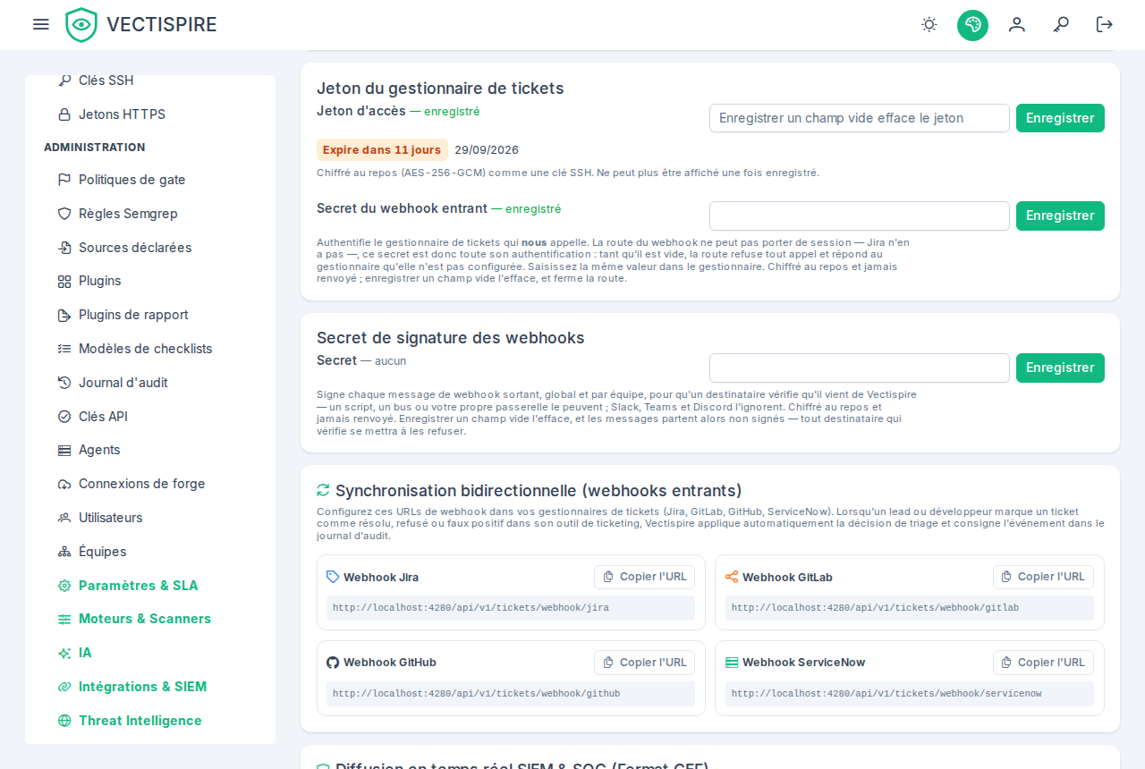Viewport: 1145px width, 769px height.
Task: Click the Vectispire shield logo
Action: pyautogui.click(x=81, y=25)
